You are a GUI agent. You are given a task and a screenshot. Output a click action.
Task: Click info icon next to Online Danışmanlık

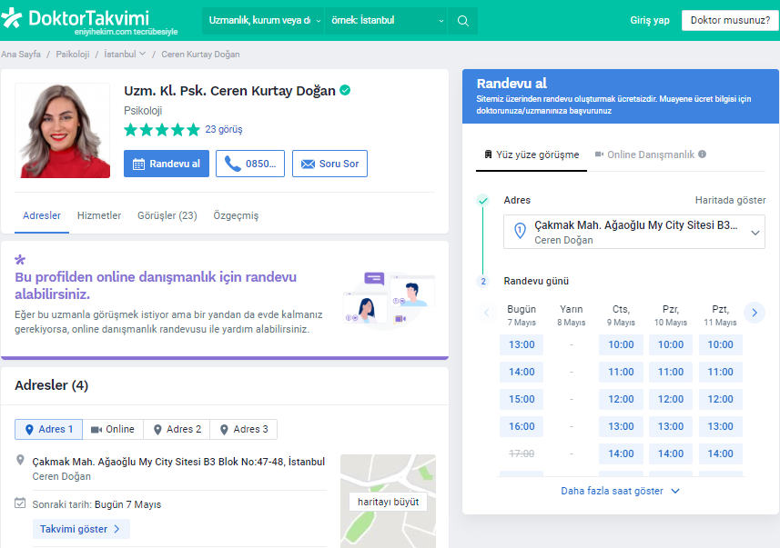pos(702,154)
